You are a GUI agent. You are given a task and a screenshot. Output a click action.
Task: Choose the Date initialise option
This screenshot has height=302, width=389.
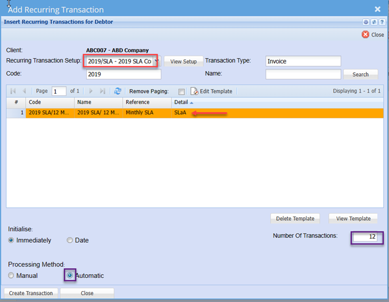(70, 240)
